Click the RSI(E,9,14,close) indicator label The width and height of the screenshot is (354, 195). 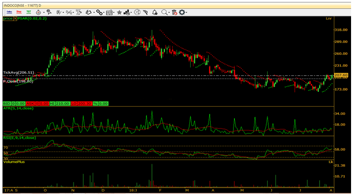(20, 138)
